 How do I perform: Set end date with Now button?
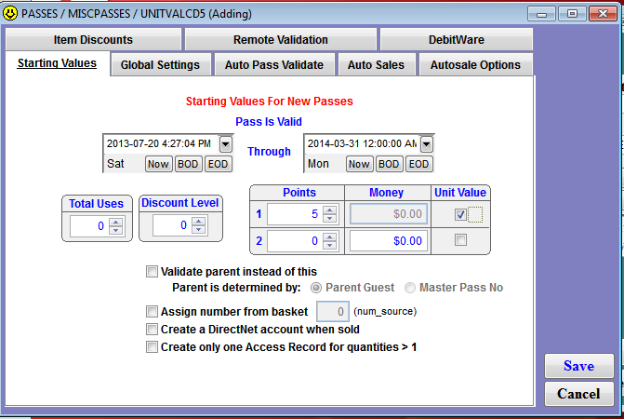[359, 164]
